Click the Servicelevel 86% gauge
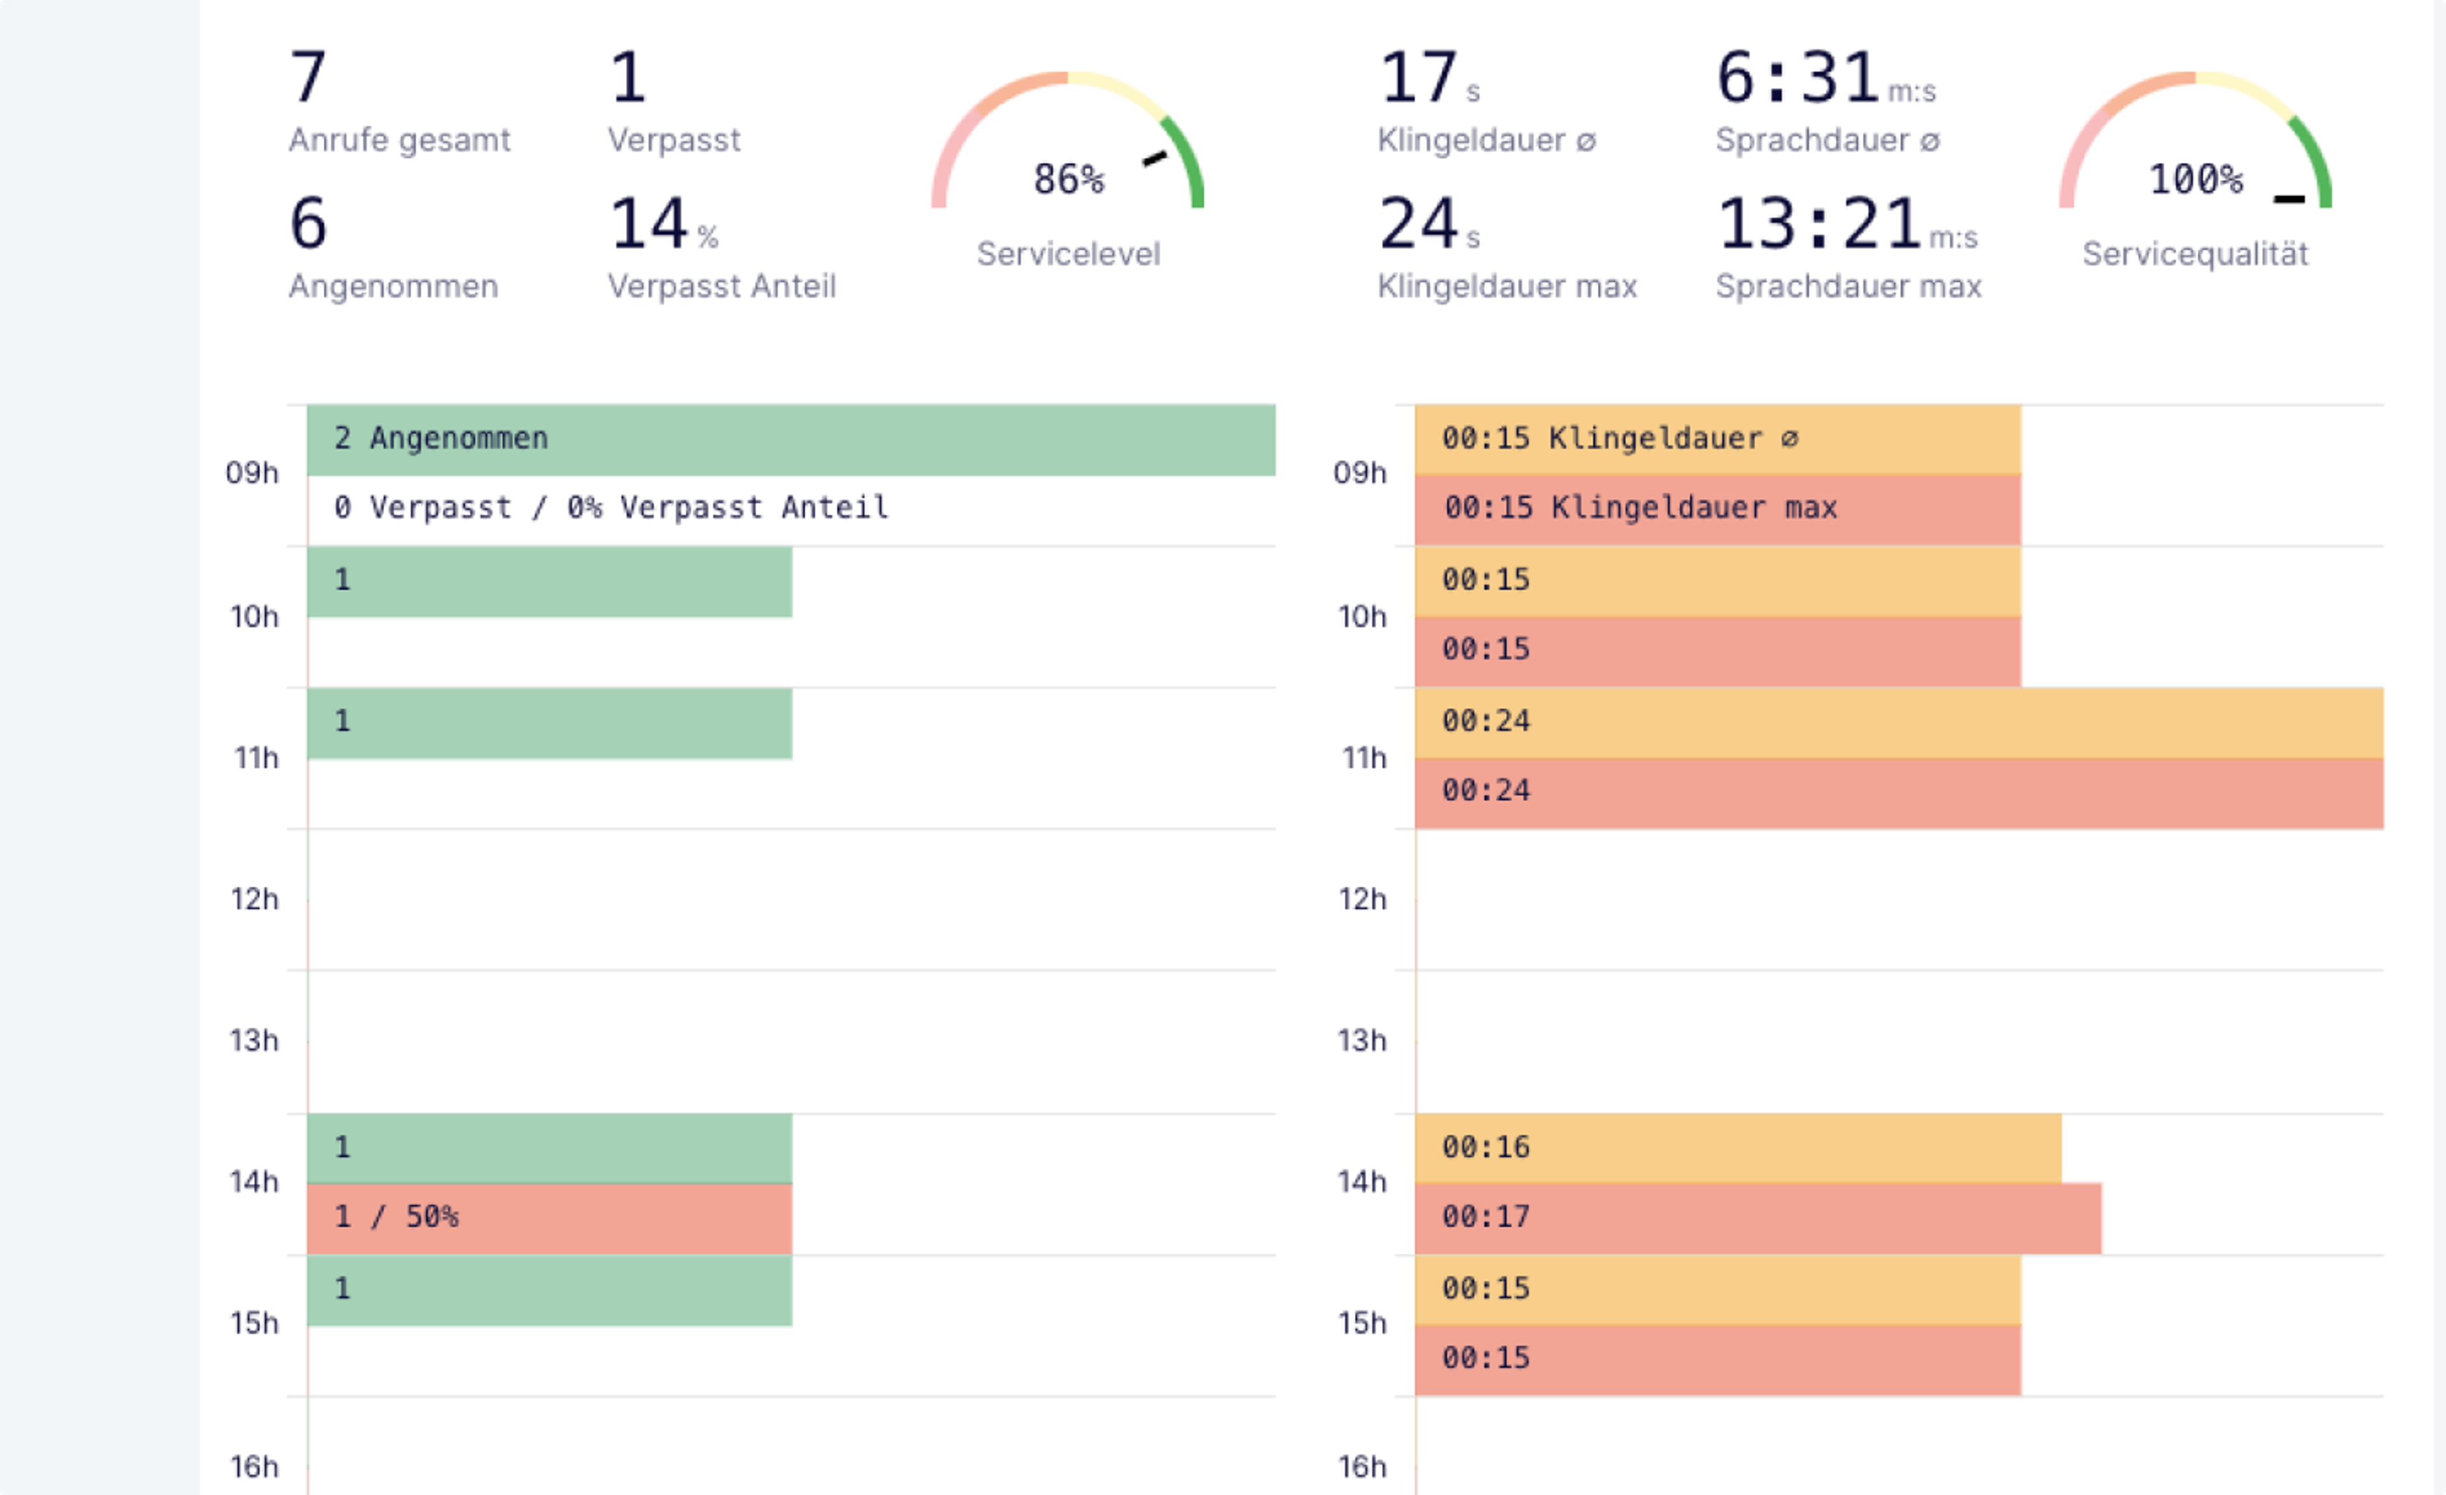The image size is (2446, 1495). (1067, 149)
